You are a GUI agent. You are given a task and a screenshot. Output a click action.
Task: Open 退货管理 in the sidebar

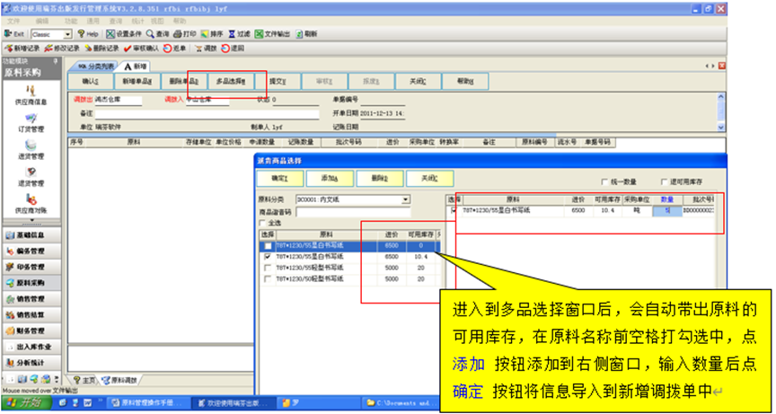click(x=31, y=177)
